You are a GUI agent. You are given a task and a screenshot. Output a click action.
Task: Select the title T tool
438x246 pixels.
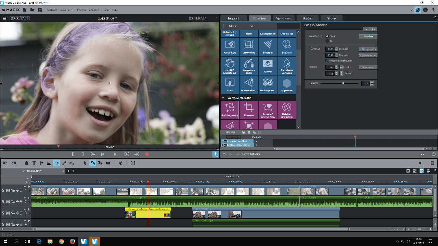pos(34,163)
